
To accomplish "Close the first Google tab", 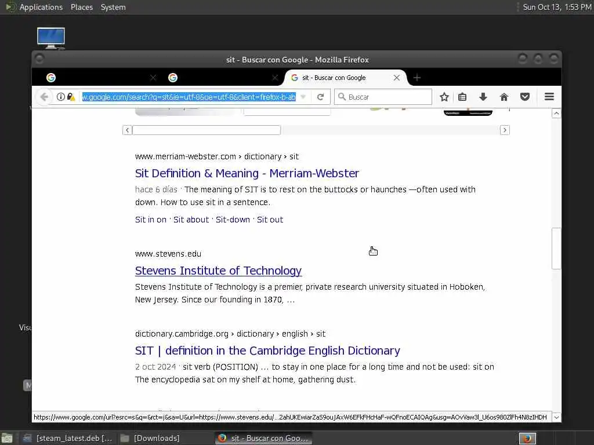I will (153, 78).
